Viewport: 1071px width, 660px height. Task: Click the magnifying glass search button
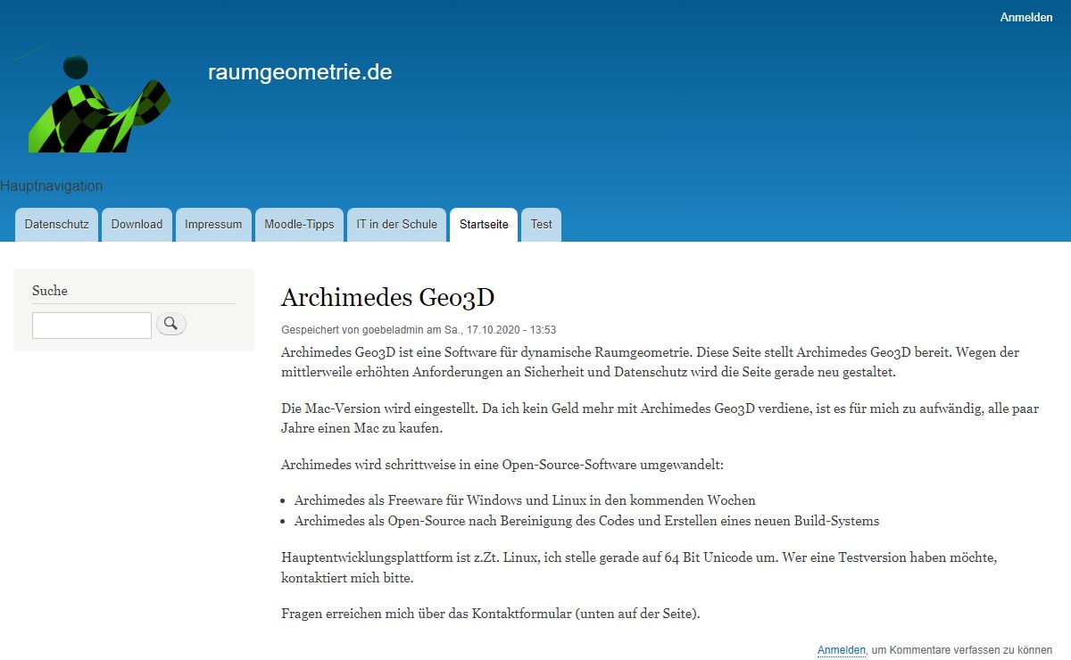[x=171, y=324]
